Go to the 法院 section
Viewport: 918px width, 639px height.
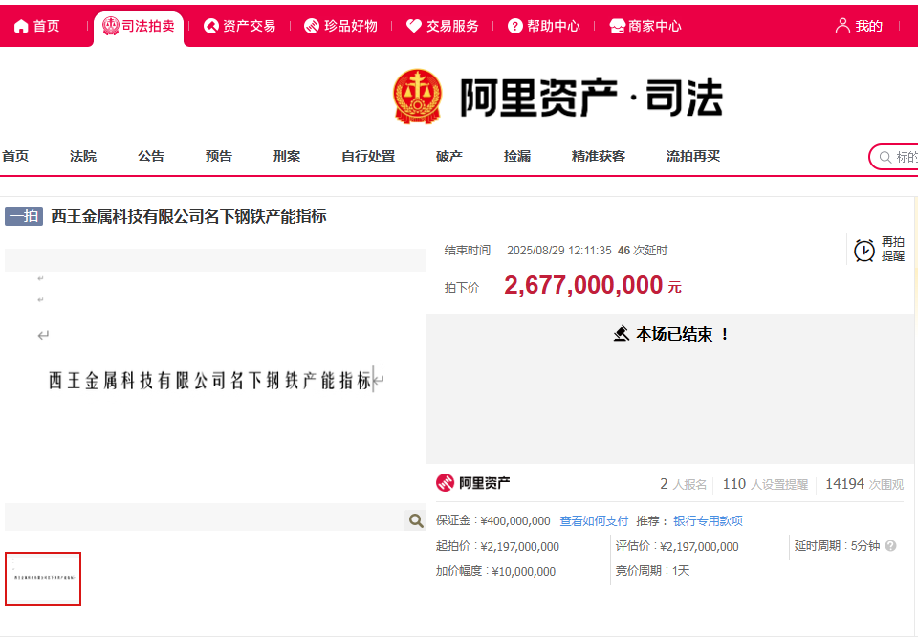pyautogui.click(x=83, y=156)
